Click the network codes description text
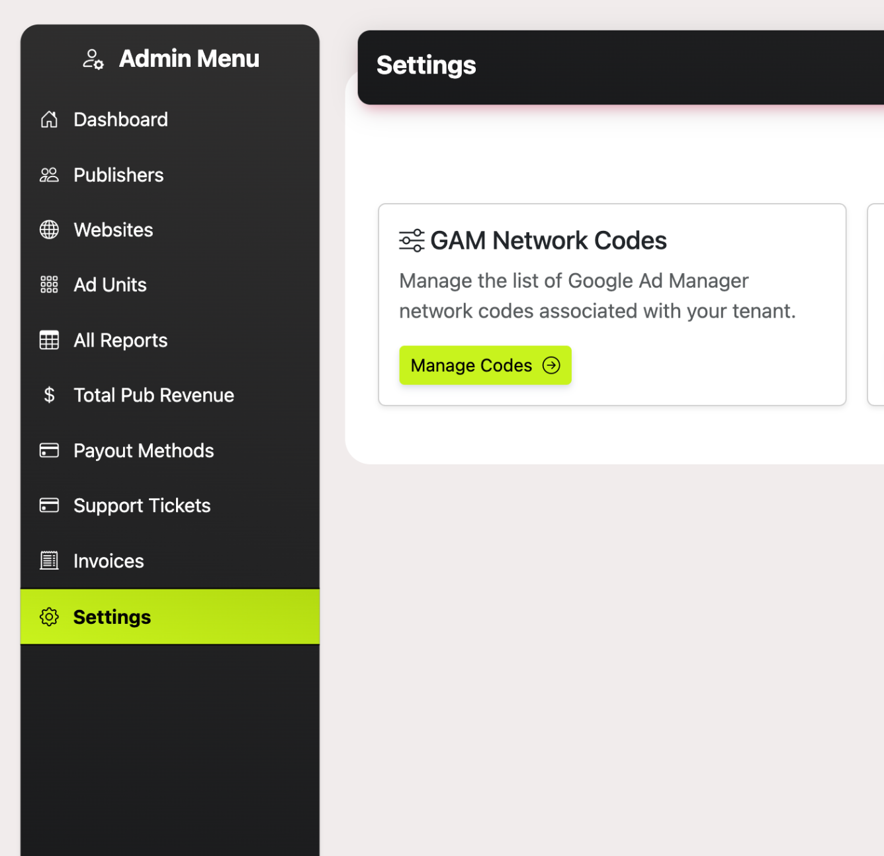This screenshot has width=884, height=856. coord(597,296)
